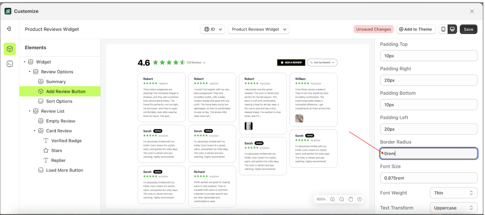Click the Padding Left input field

(x=428, y=129)
